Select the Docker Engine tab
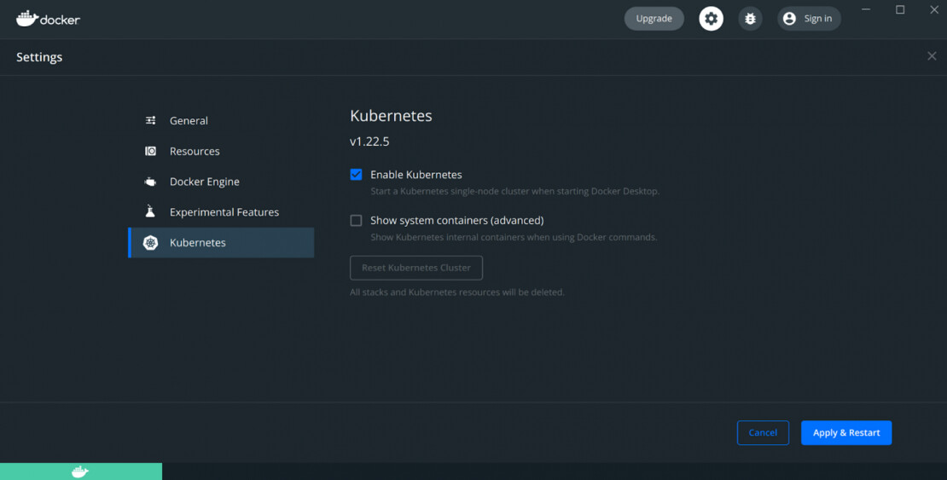 point(204,182)
